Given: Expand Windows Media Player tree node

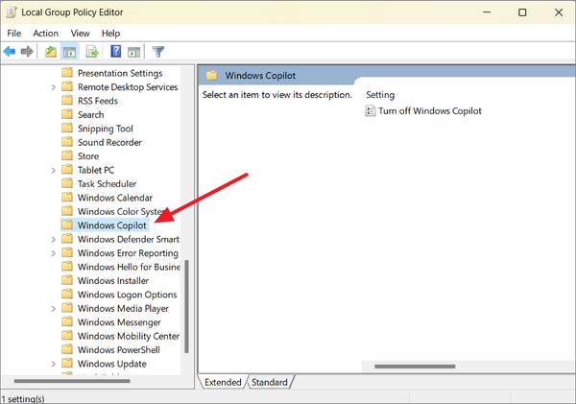Looking at the screenshot, I should [53, 309].
